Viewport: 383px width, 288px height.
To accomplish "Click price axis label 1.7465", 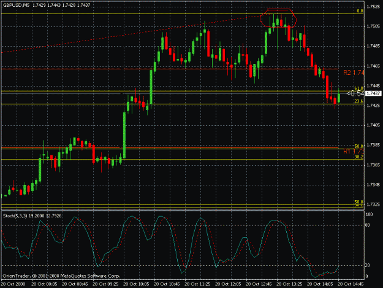I will click(x=373, y=66).
